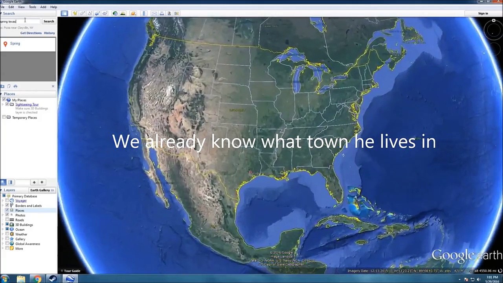Image resolution: width=503 pixels, height=283 pixels.
Task: Add a path using the toolbar
Action: pos(90,13)
